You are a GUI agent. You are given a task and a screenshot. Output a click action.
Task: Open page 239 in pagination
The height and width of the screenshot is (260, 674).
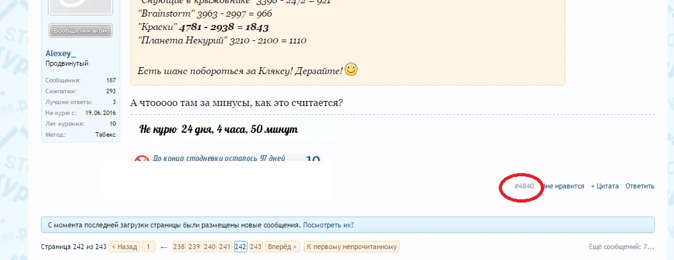coord(194,247)
